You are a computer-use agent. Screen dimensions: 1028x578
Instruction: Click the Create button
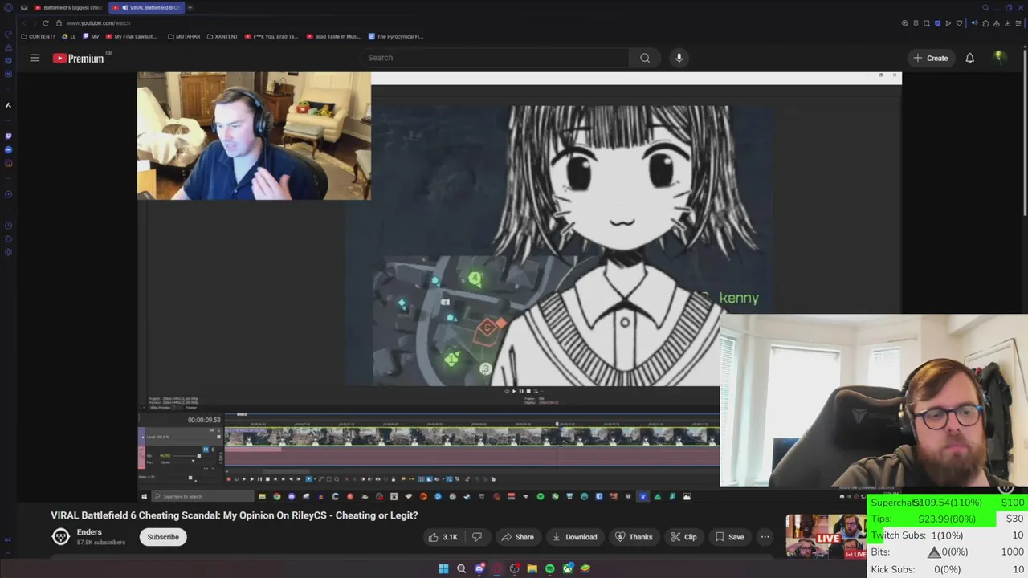(x=930, y=58)
